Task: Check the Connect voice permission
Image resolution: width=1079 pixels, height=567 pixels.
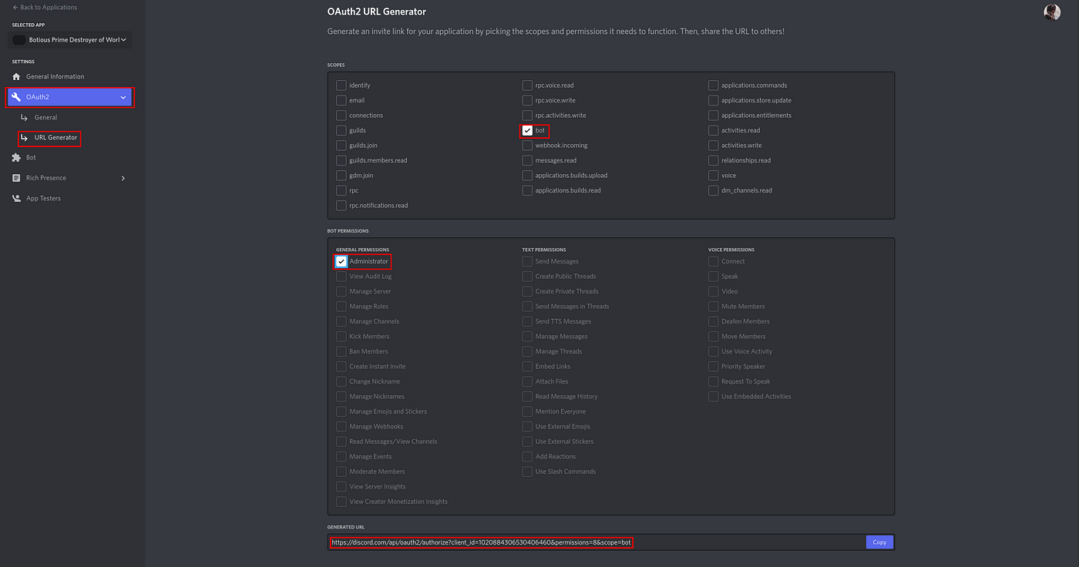Action: [714, 261]
